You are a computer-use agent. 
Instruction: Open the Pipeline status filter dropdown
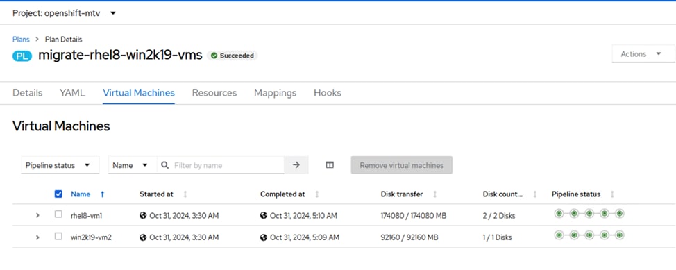coord(60,165)
